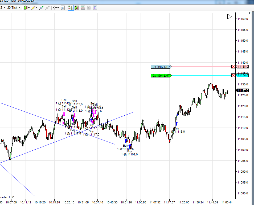Click the 10:45:30 time axis label
The height and width of the screenshot is (205, 254).
tap(112, 202)
